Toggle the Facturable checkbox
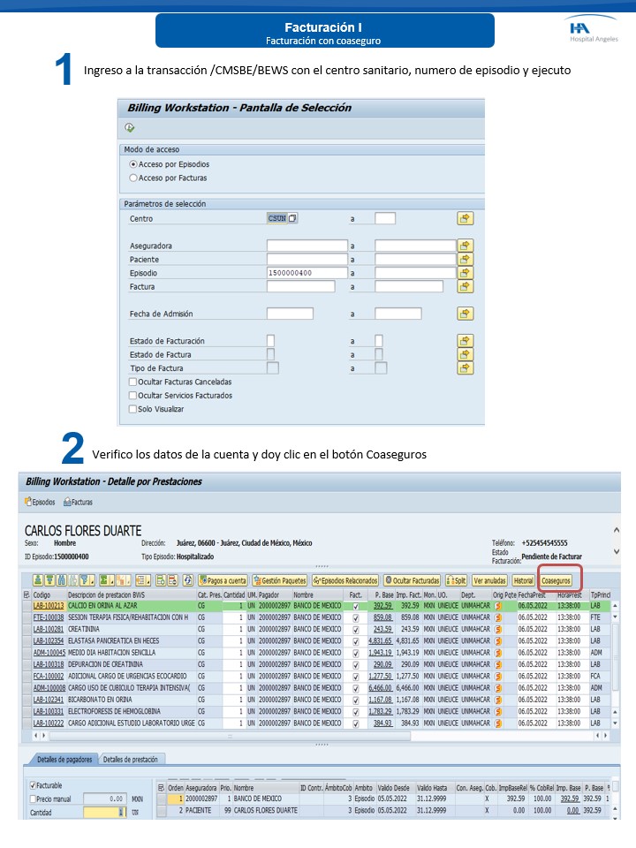Image resolution: width=636 pixels, height=848 pixels. pos(34,784)
